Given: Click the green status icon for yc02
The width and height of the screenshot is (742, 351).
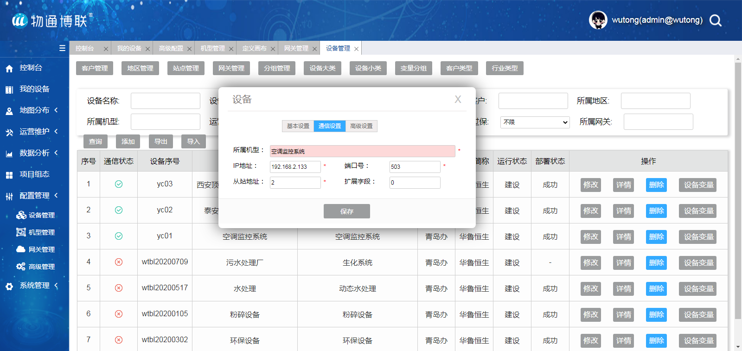Looking at the screenshot, I should click(119, 210).
